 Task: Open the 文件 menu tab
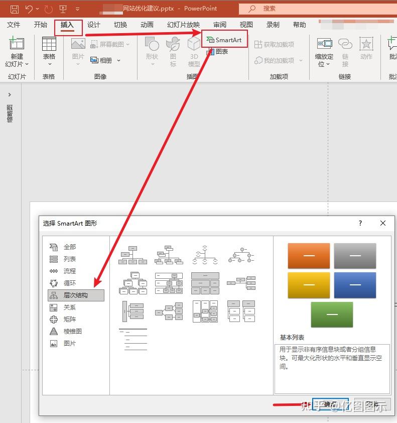14,25
